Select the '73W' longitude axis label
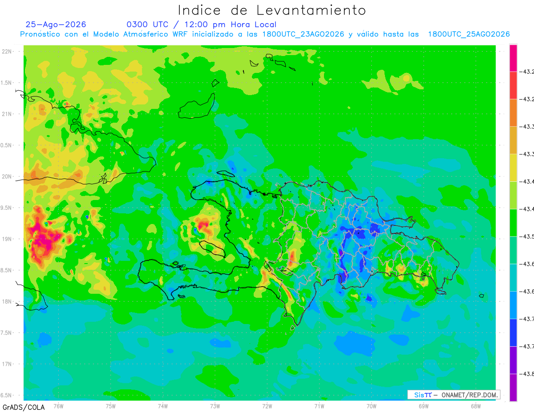The height and width of the screenshot is (412, 534). (215, 406)
